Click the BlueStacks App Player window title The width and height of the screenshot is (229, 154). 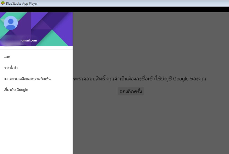point(22,3)
